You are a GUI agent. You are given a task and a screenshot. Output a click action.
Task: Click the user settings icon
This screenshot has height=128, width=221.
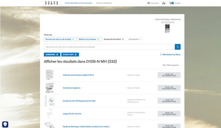point(164,3)
